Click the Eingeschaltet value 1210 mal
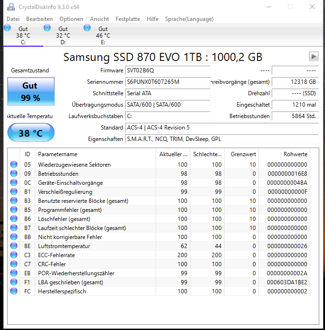325x330 pixels. 295,105
